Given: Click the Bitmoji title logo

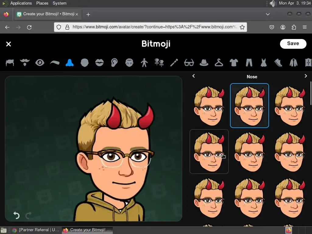Looking at the screenshot, I should (156, 44).
